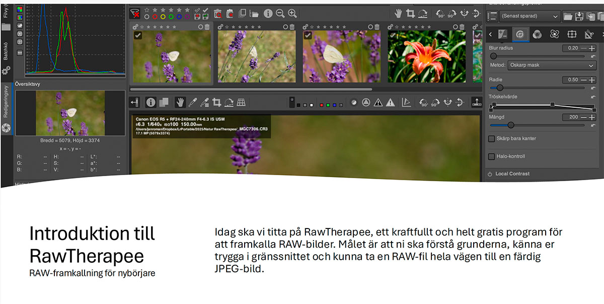
Task: Select the crop tool in editor toolbar
Action: point(217,102)
